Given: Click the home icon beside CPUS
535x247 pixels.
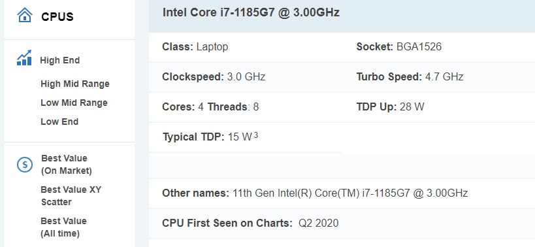Looking at the screenshot, I should [x=25, y=15].
